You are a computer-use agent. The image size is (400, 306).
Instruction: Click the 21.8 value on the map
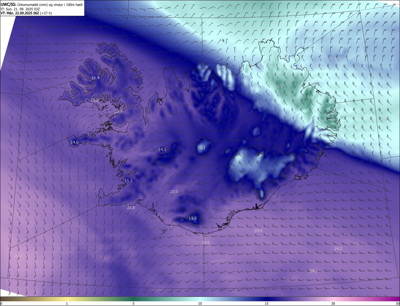pos(131,208)
